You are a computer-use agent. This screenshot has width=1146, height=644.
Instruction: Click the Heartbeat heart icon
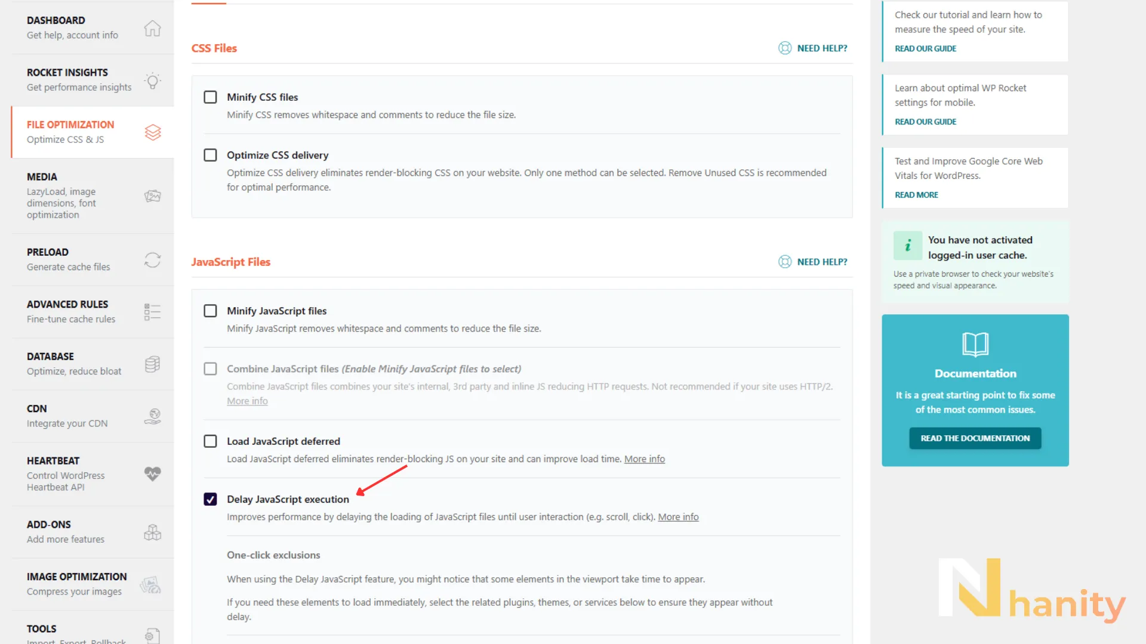coord(153,474)
